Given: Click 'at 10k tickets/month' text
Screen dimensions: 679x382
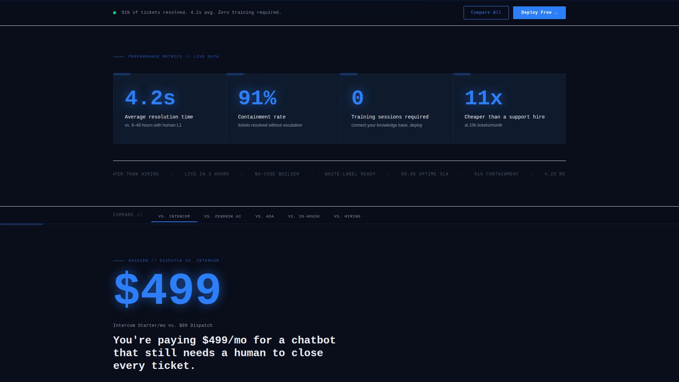Looking at the screenshot, I should point(483,125).
